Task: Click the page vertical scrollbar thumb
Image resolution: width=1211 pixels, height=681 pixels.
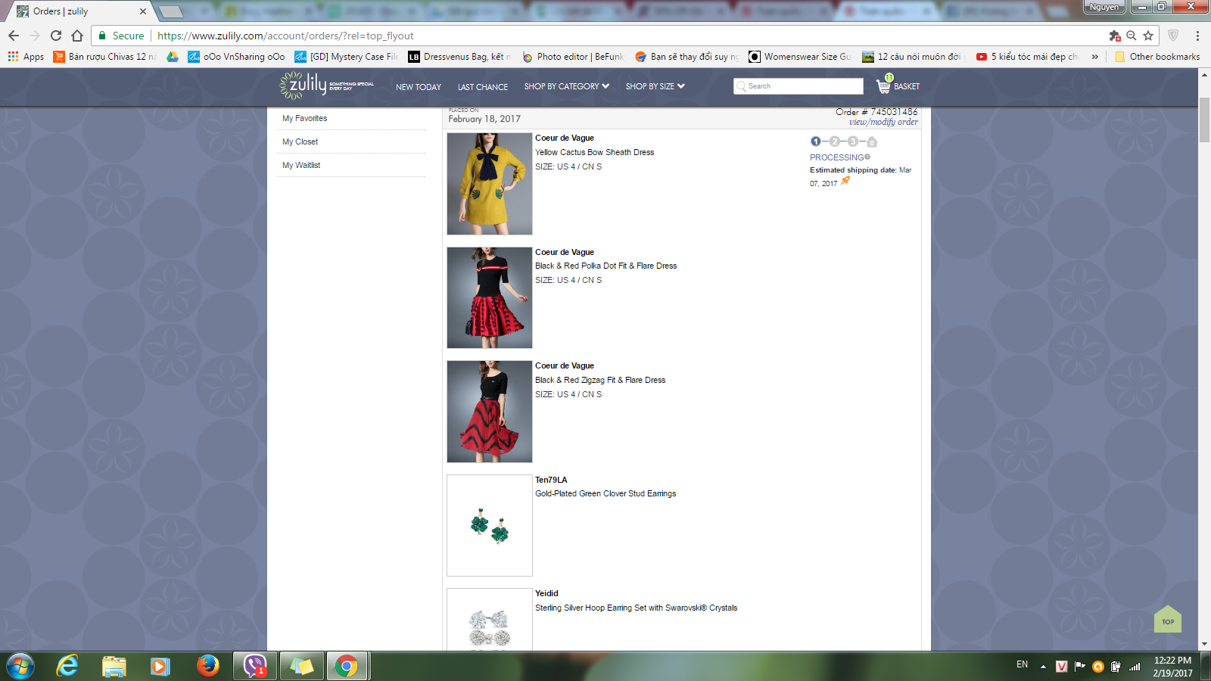Action: click(x=1204, y=120)
